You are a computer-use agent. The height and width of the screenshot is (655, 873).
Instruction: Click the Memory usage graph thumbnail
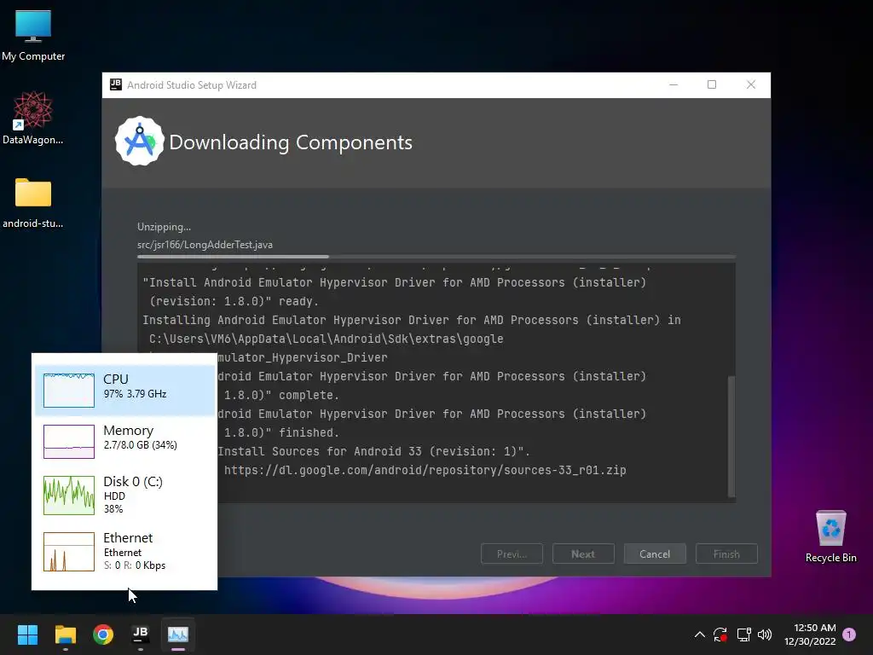point(69,442)
